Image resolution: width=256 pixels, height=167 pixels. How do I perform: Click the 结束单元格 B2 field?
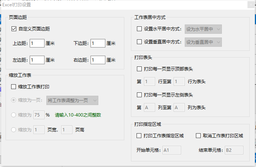tap(234, 150)
